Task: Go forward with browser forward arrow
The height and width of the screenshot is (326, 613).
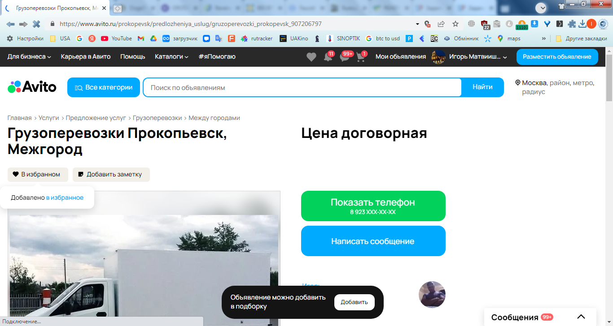Action: [23, 24]
